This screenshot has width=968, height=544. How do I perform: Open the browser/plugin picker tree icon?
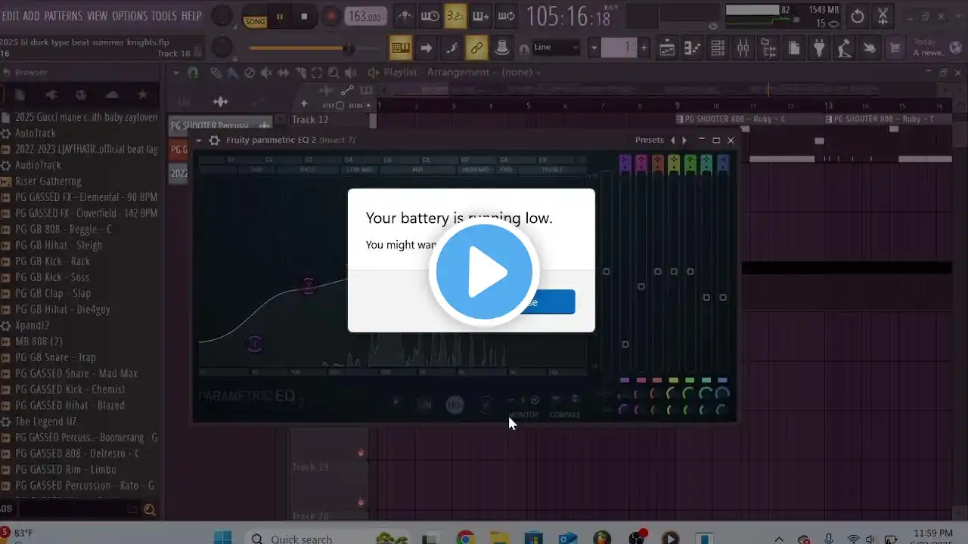[x=768, y=49]
